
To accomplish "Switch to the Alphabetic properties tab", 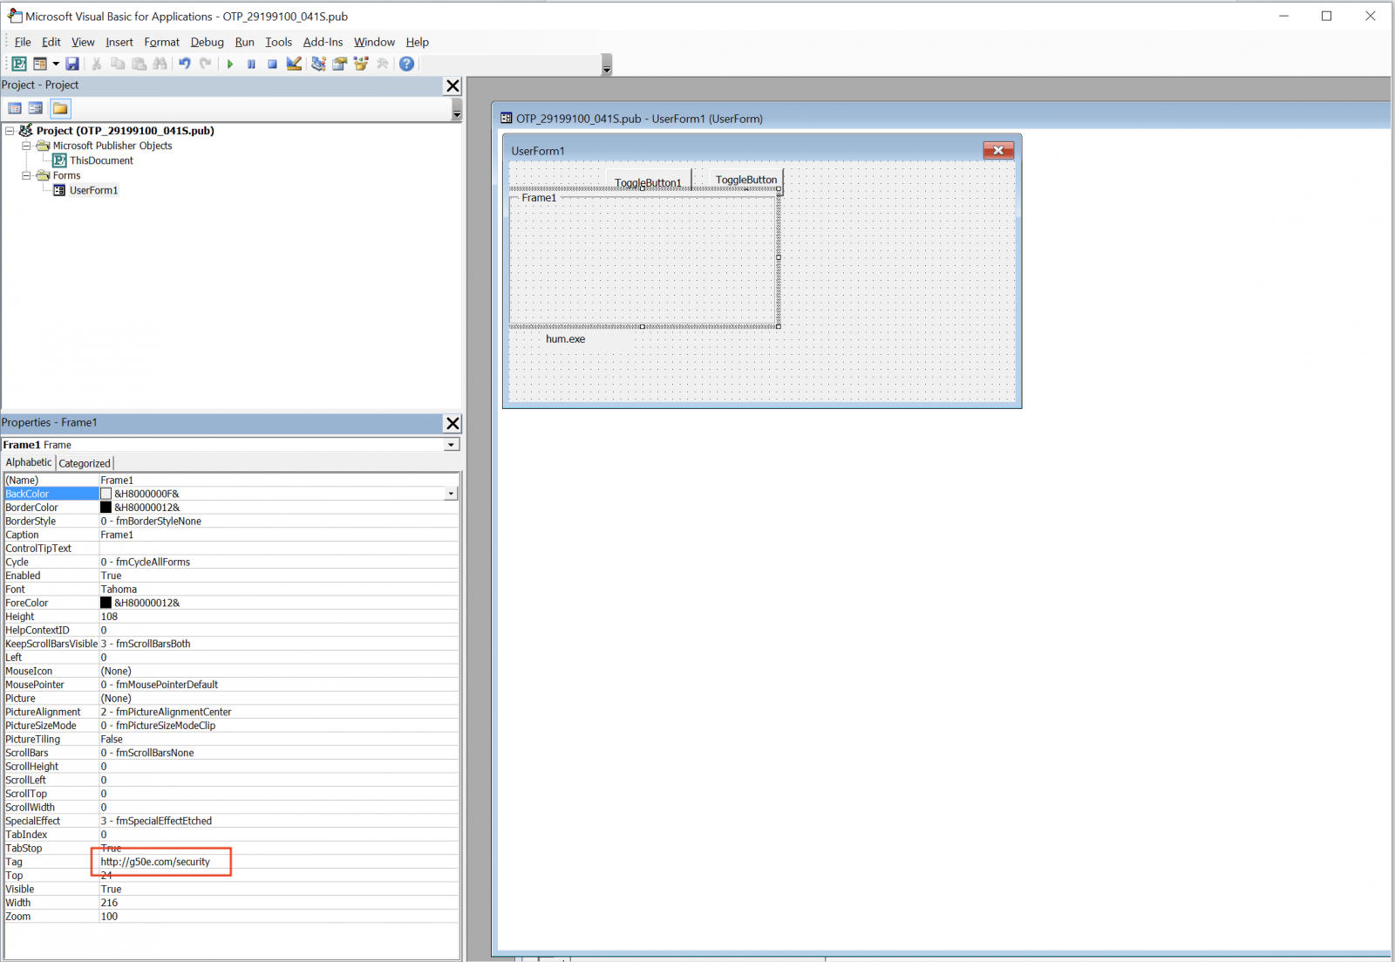I will point(29,462).
